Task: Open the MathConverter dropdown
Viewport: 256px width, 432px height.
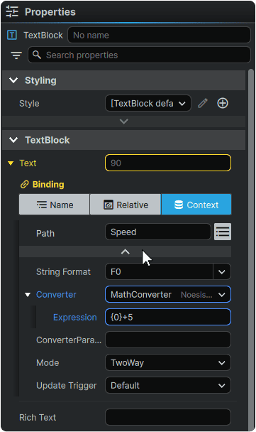Action: [x=168, y=295]
